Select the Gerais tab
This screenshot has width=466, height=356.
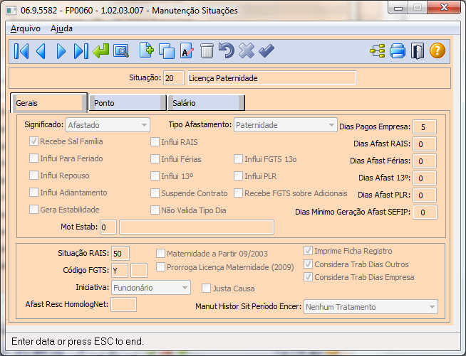pyautogui.click(x=48, y=103)
